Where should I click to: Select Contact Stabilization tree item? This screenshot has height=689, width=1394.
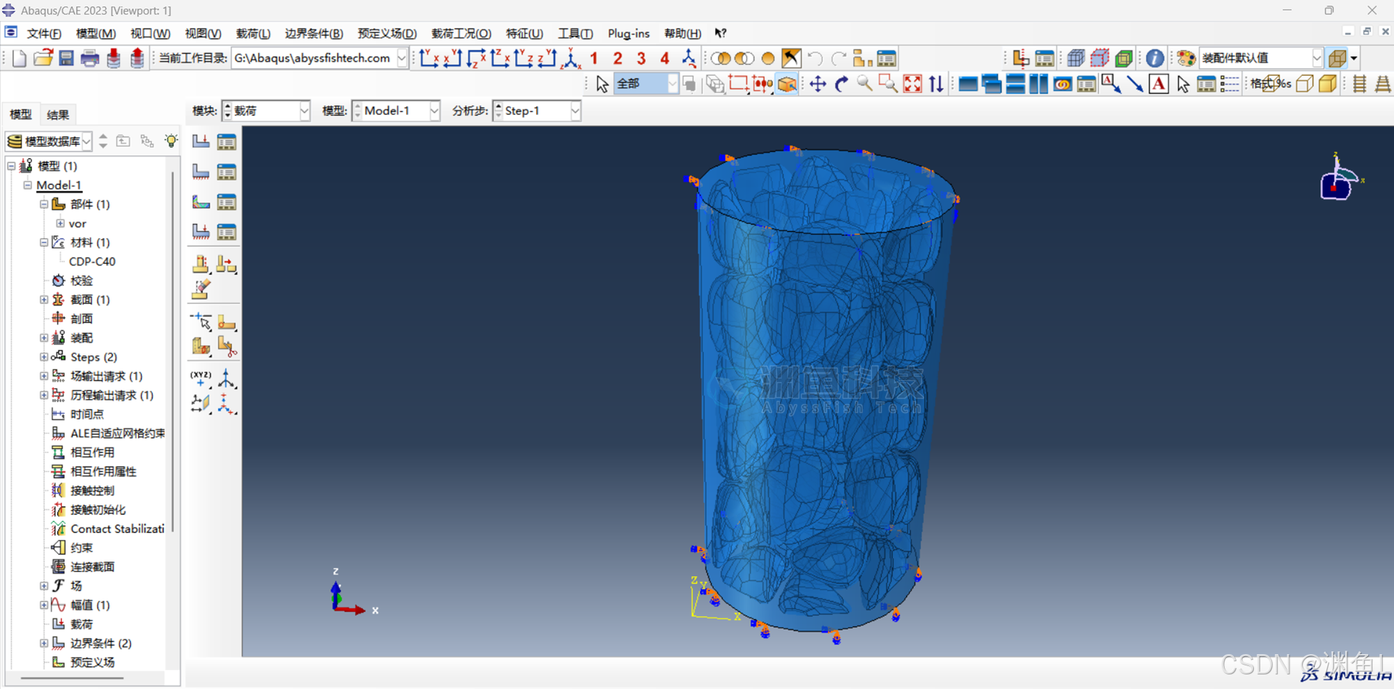117,529
